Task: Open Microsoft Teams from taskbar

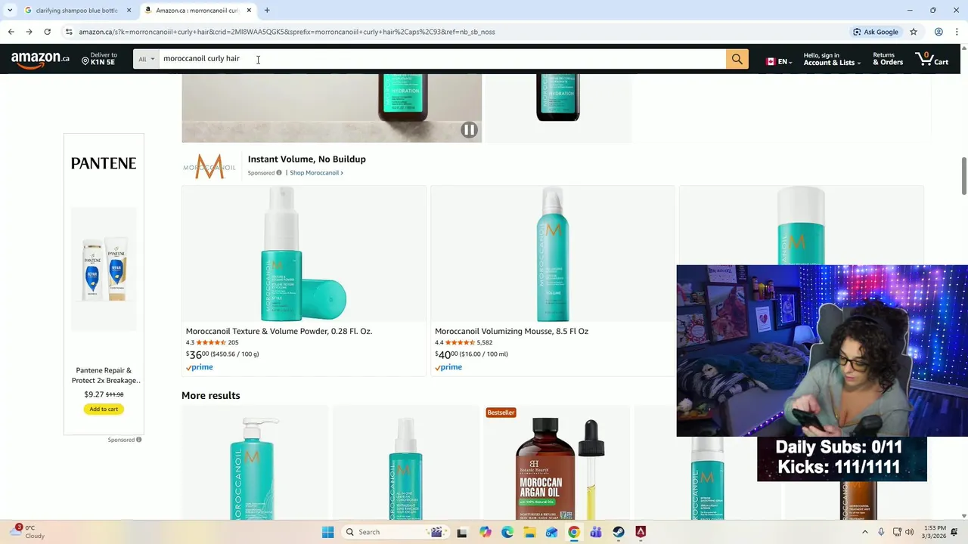Action: 596,532
